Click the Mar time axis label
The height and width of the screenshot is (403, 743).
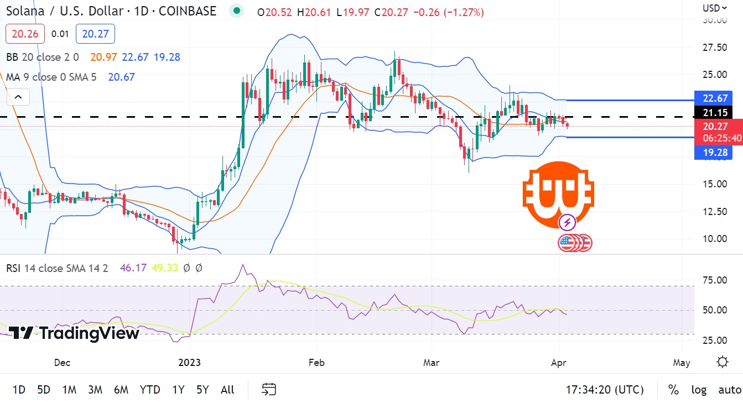click(x=431, y=363)
